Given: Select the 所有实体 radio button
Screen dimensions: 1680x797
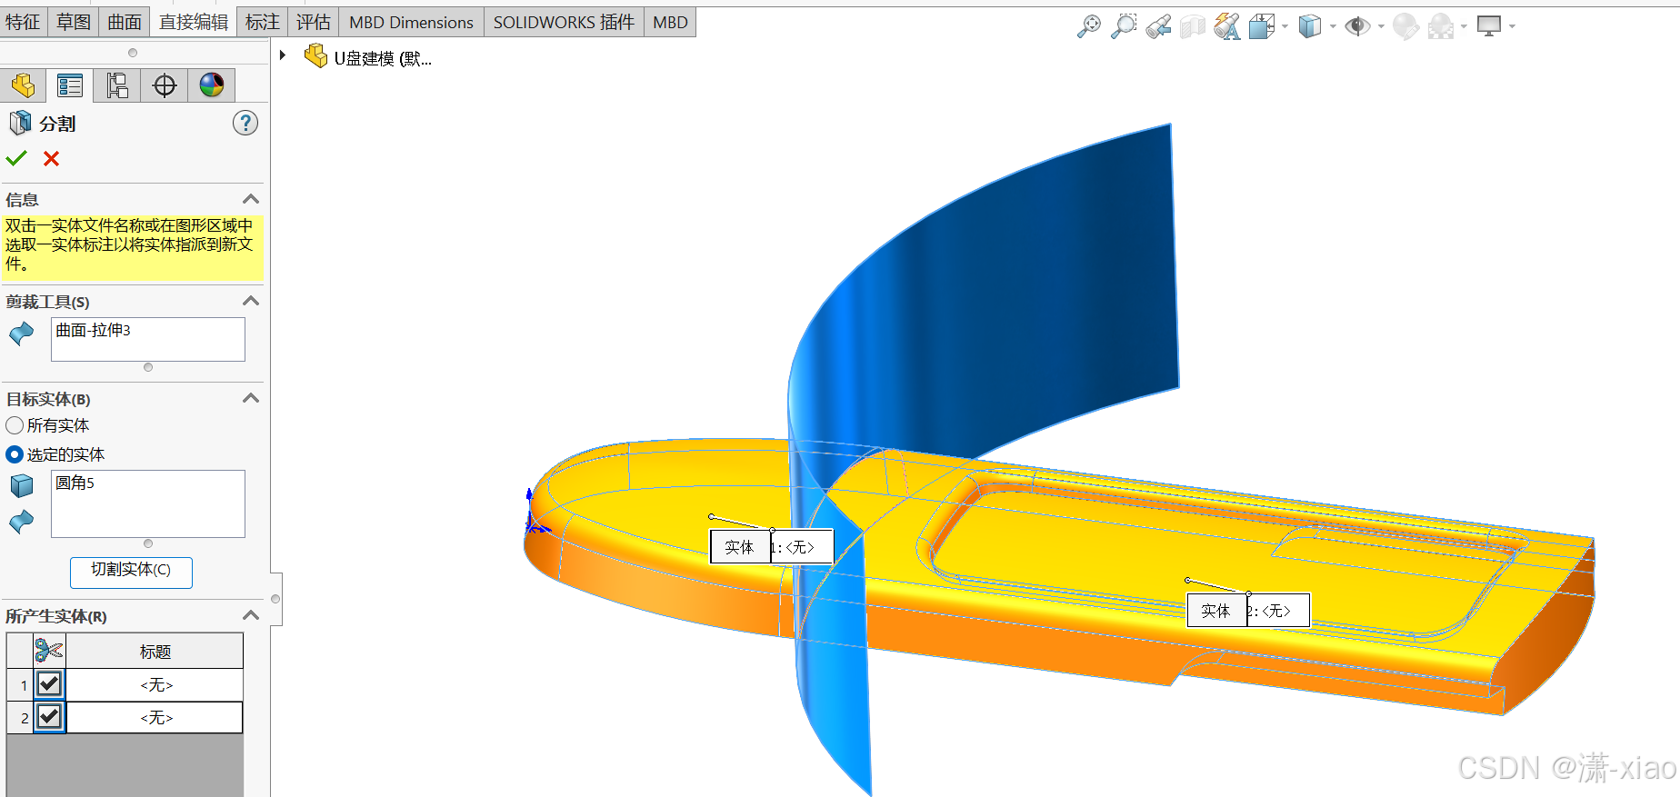Looking at the screenshot, I should coord(15,425).
